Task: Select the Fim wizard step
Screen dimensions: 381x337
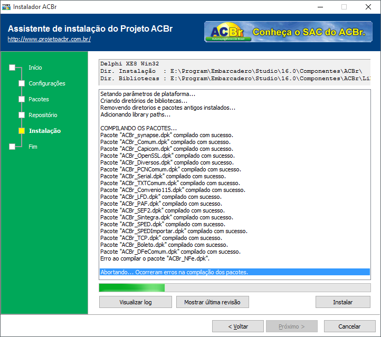Action: [x=33, y=147]
